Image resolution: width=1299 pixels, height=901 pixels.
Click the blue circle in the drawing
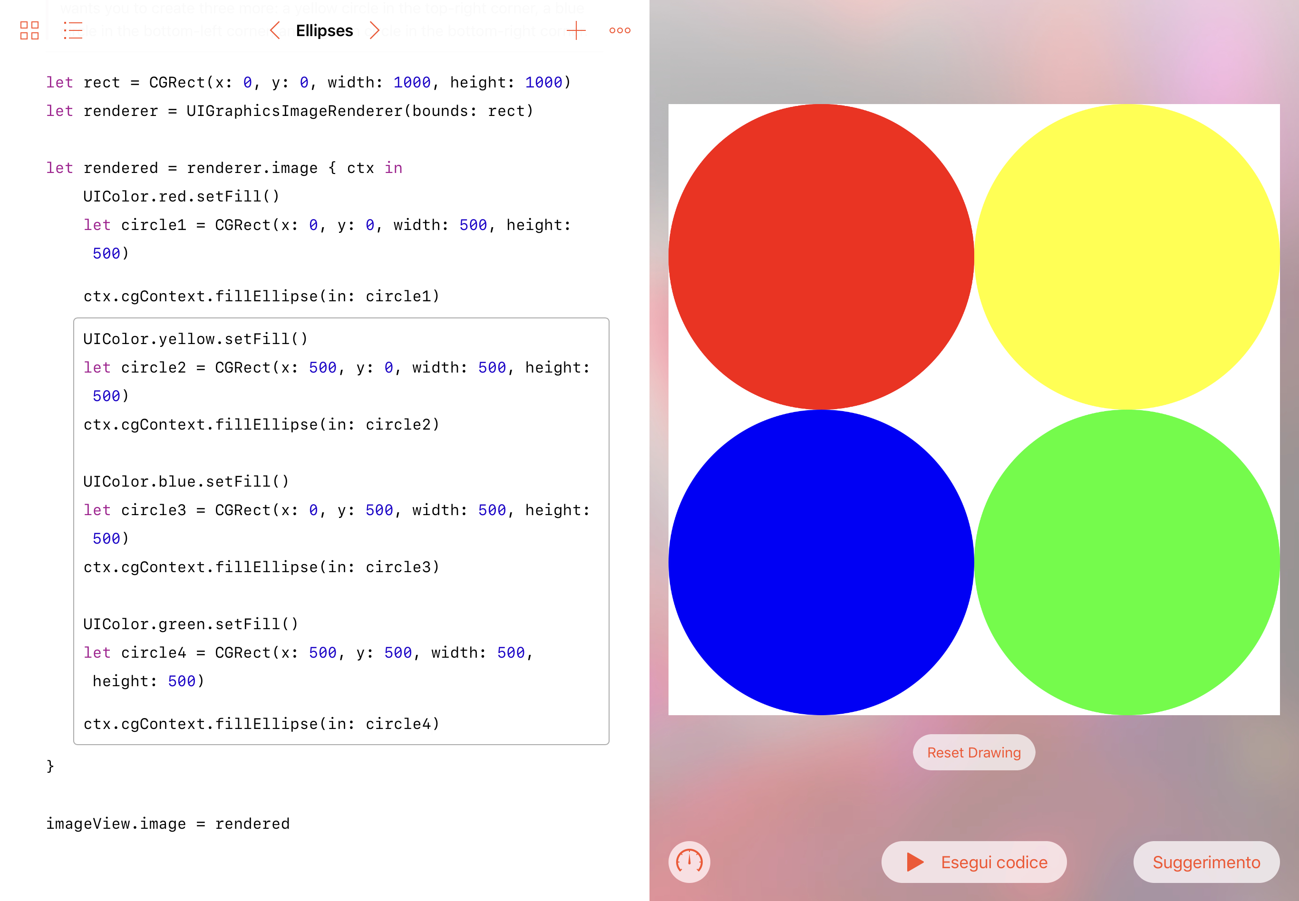coord(821,562)
